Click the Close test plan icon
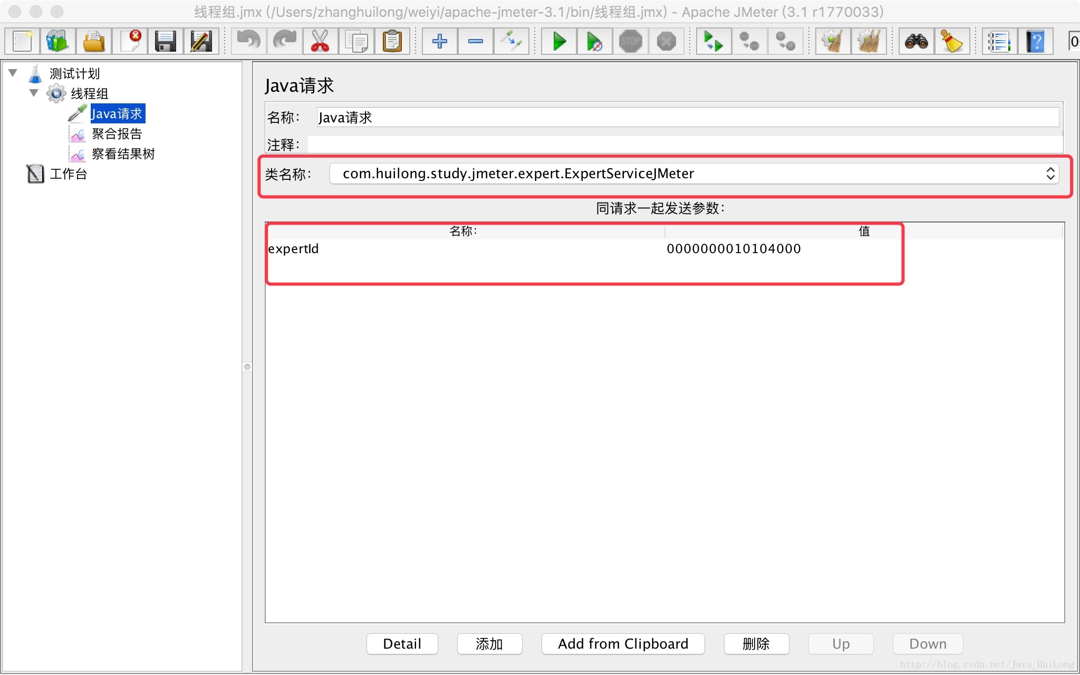The height and width of the screenshot is (675, 1080). [x=130, y=41]
